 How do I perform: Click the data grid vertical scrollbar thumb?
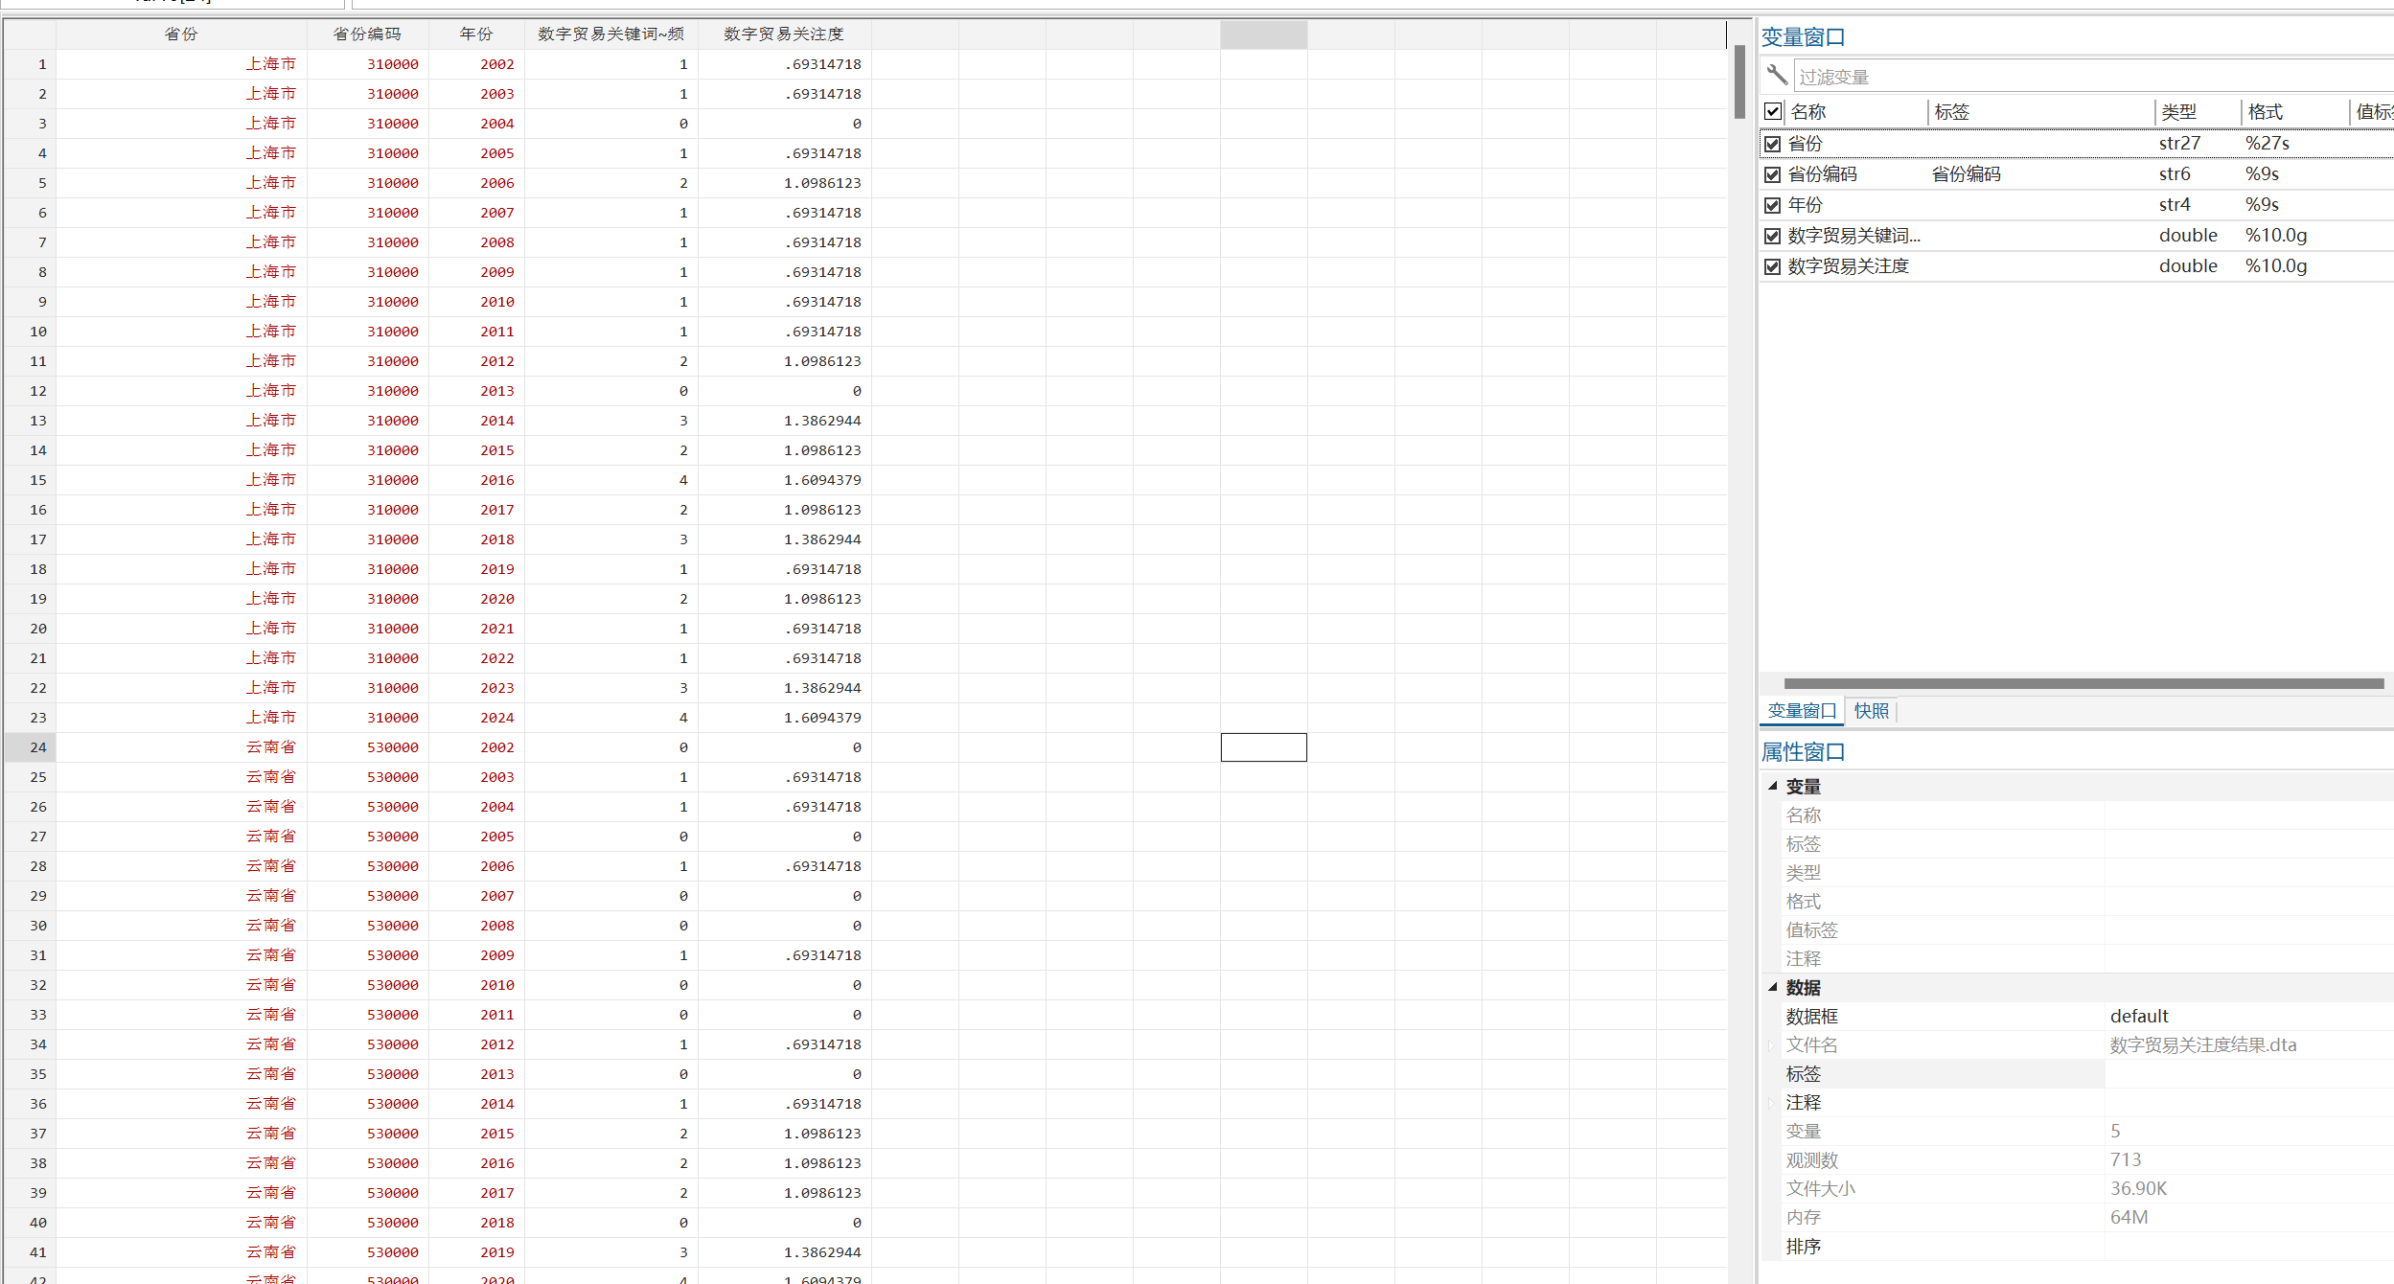[1738, 82]
